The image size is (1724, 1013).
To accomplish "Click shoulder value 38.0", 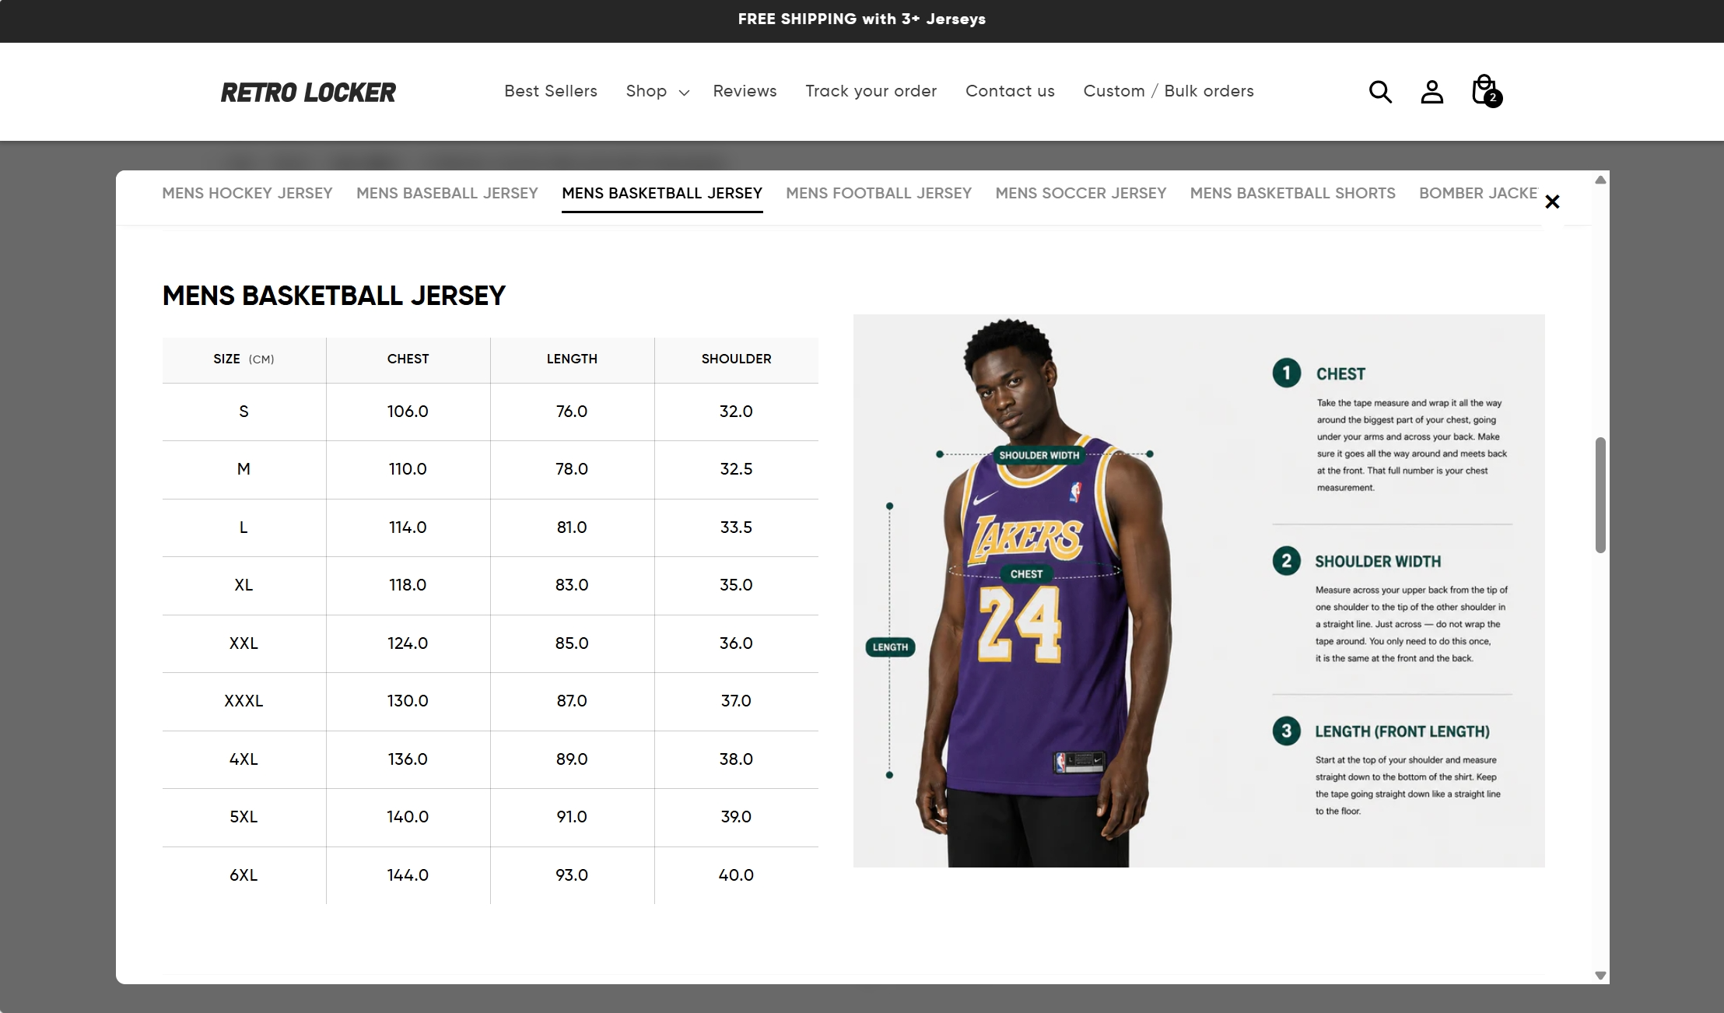I will pos(736,759).
